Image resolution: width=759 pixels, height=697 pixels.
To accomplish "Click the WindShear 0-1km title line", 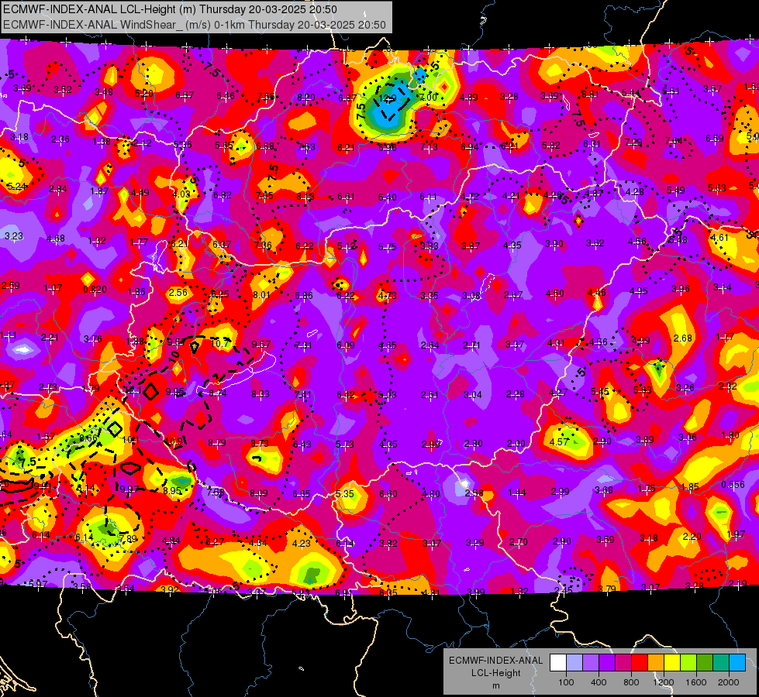I will [x=194, y=25].
